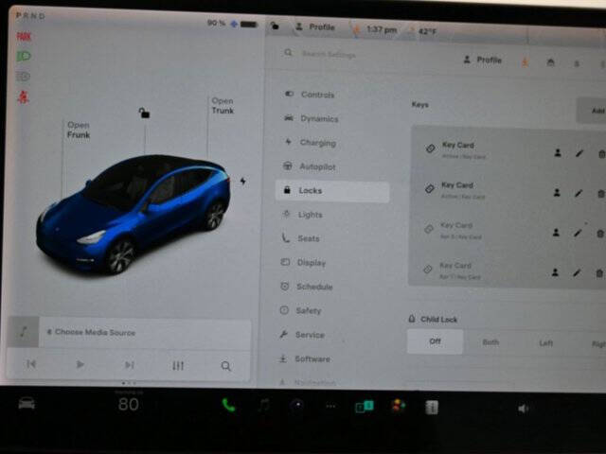Open the music app in bottom bar
This screenshot has height=454, width=606.
coord(264,406)
